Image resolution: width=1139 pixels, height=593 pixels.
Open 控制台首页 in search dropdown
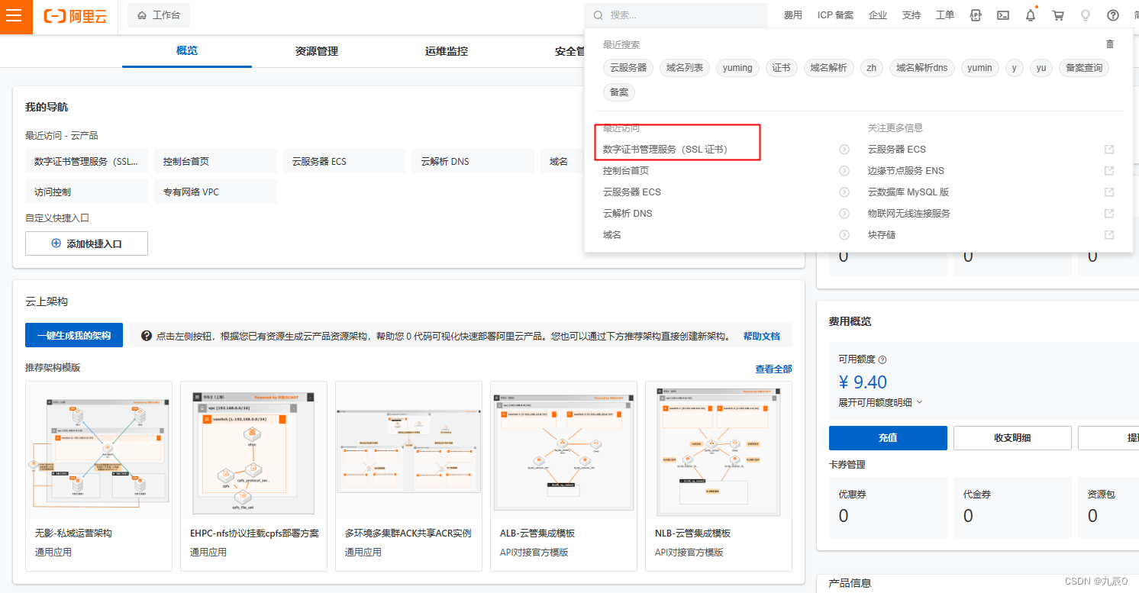coord(626,171)
